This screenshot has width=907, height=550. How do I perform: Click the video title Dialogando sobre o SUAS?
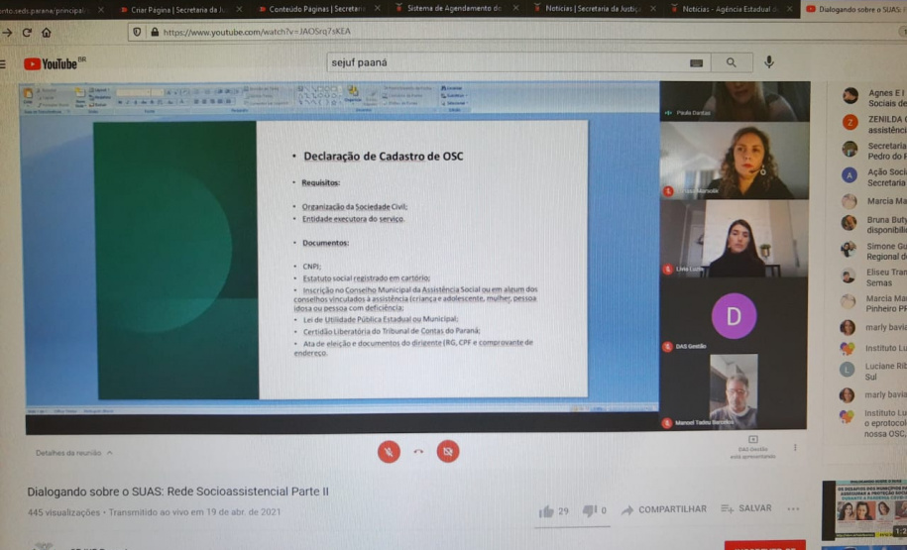pyautogui.click(x=177, y=492)
